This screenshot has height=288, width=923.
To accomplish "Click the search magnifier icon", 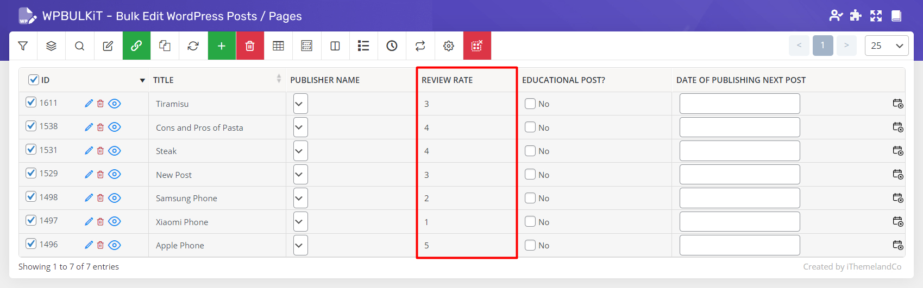I will pyautogui.click(x=79, y=46).
